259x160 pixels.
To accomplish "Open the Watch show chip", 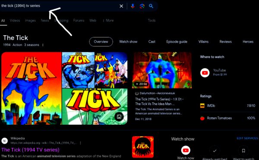I will pyautogui.click(x=128, y=42).
